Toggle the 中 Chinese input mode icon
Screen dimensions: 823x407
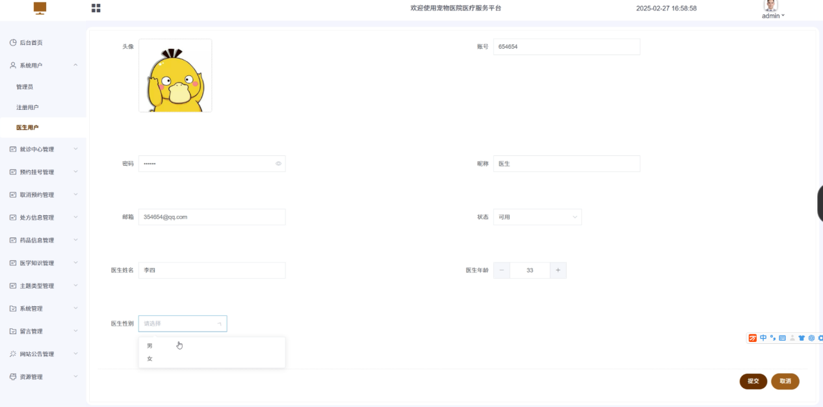tap(763, 338)
